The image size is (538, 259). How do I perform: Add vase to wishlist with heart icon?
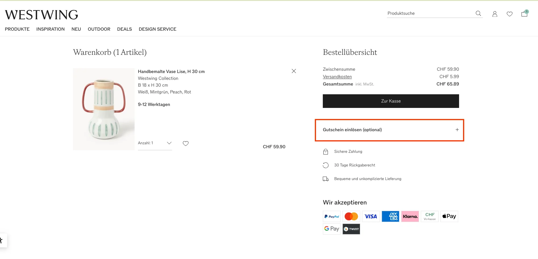[x=186, y=143]
